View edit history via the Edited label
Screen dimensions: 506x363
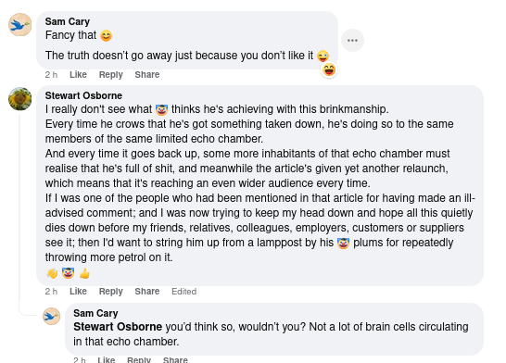183,292
